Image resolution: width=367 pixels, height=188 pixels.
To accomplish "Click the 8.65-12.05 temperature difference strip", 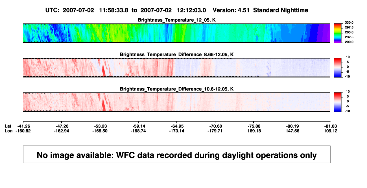I will click(177, 68).
